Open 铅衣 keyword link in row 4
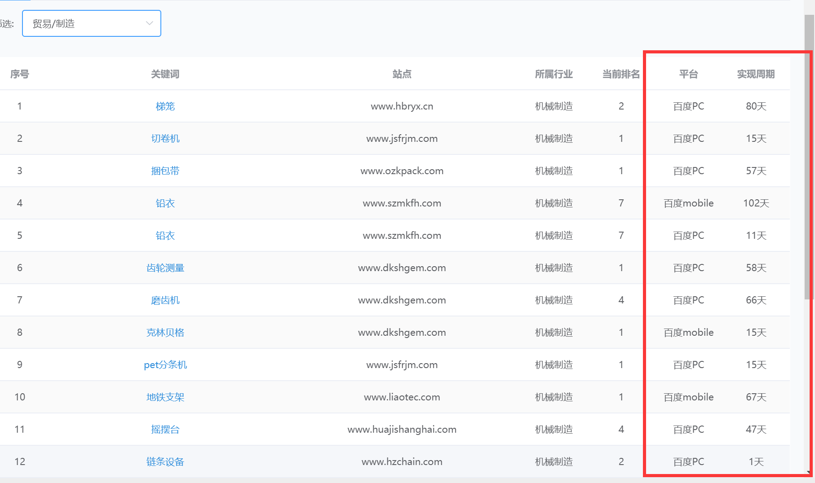This screenshot has height=483, width=815. 165,203
